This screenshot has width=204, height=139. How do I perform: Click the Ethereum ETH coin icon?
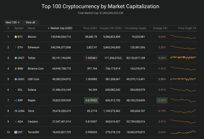coord(16,47)
